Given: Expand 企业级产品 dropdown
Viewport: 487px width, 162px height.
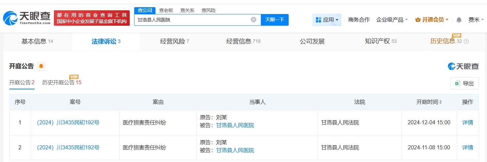Looking at the screenshot, I should pyautogui.click(x=392, y=20).
